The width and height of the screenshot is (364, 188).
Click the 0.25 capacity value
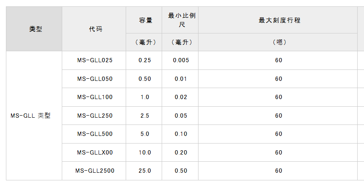(145, 60)
